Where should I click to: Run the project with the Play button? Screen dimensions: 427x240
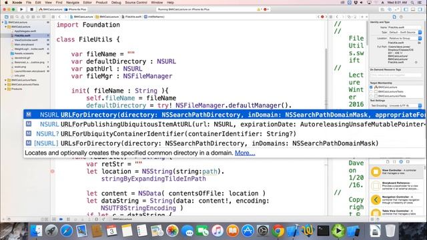tap(21, 9)
